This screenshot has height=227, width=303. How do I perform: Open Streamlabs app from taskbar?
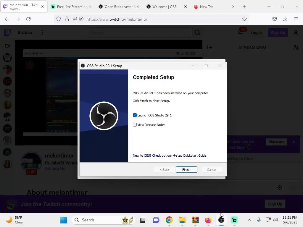234,220
